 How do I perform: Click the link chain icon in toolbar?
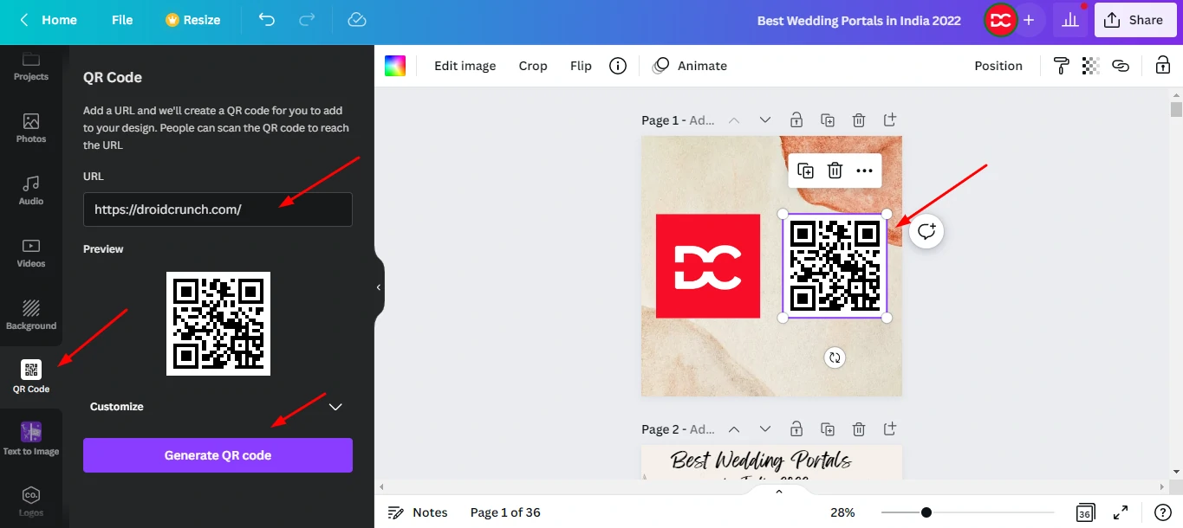click(1121, 66)
